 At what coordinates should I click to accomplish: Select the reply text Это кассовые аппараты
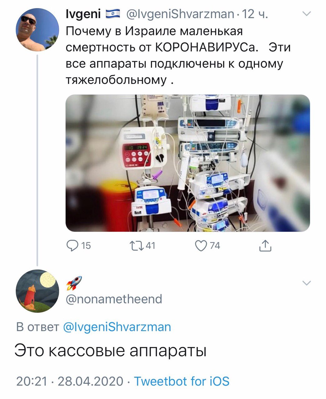coord(111,351)
